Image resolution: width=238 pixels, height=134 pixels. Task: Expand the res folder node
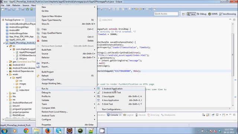coord(7,100)
